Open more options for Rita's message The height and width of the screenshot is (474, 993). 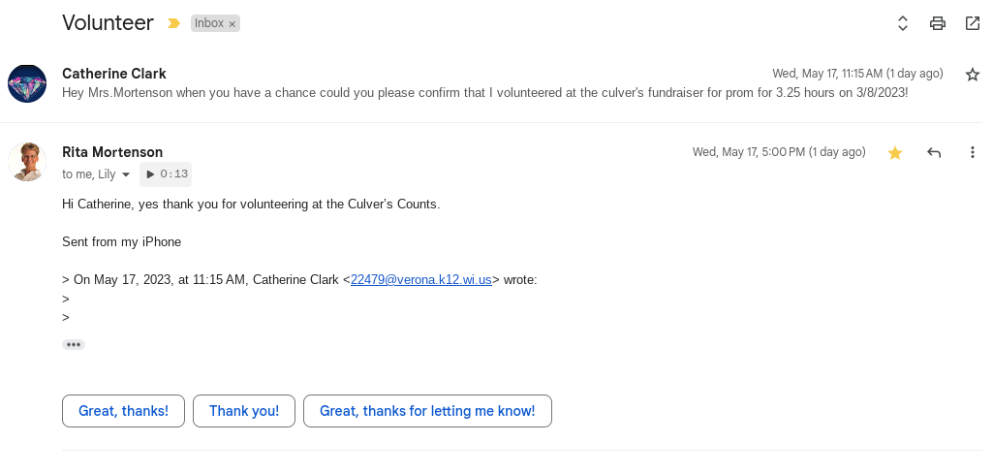tap(973, 152)
